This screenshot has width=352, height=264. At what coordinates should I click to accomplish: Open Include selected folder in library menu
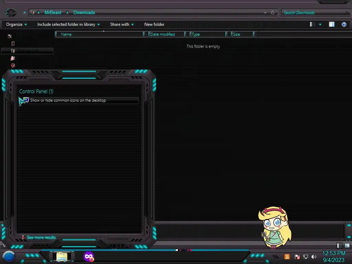pos(68,24)
